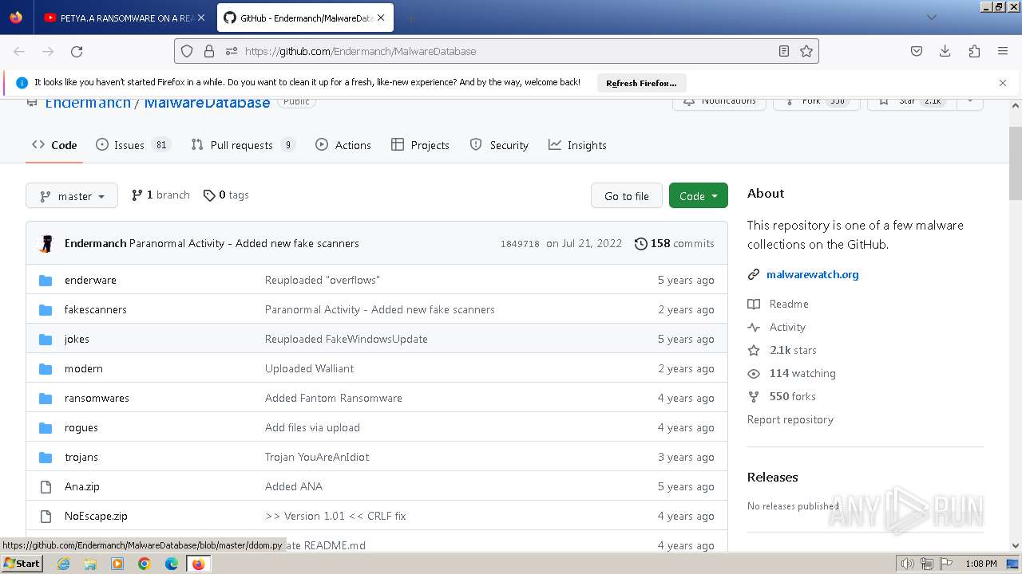Screen dimensions: 1022x574
Task: Click 2.1k stars link in About
Action: point(782,350)
